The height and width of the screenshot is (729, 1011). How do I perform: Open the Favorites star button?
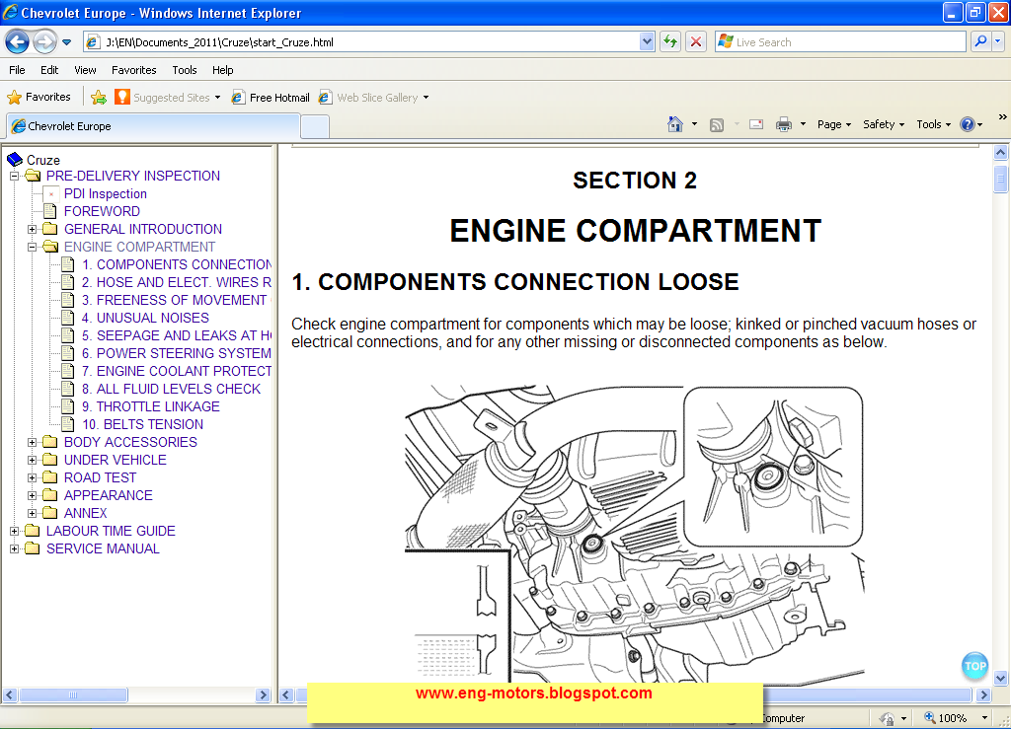pos(39,98)
